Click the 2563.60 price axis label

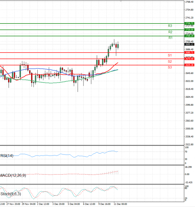coord(189,121)
